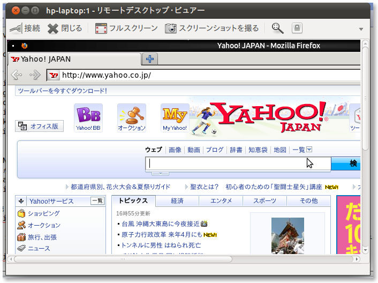Click the Yahoo favicon in address bar
The height and width of the screenshot is (283, 378).
(54, 75)
